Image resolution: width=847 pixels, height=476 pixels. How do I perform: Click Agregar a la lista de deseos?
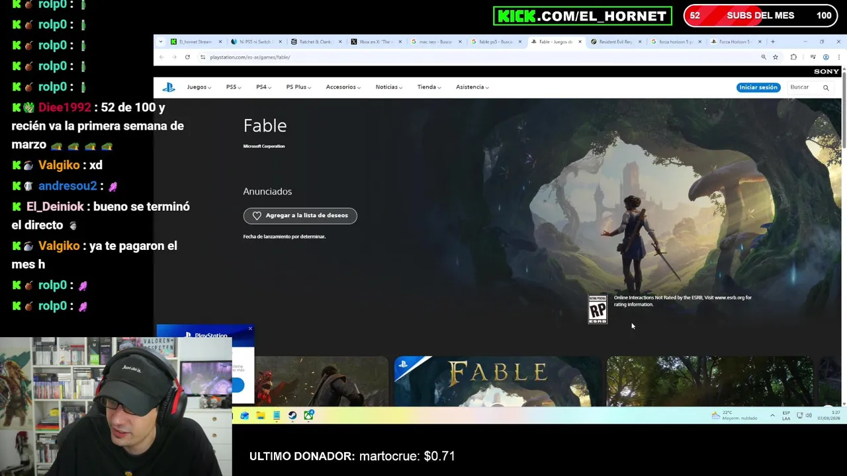[x=300, y=216]
